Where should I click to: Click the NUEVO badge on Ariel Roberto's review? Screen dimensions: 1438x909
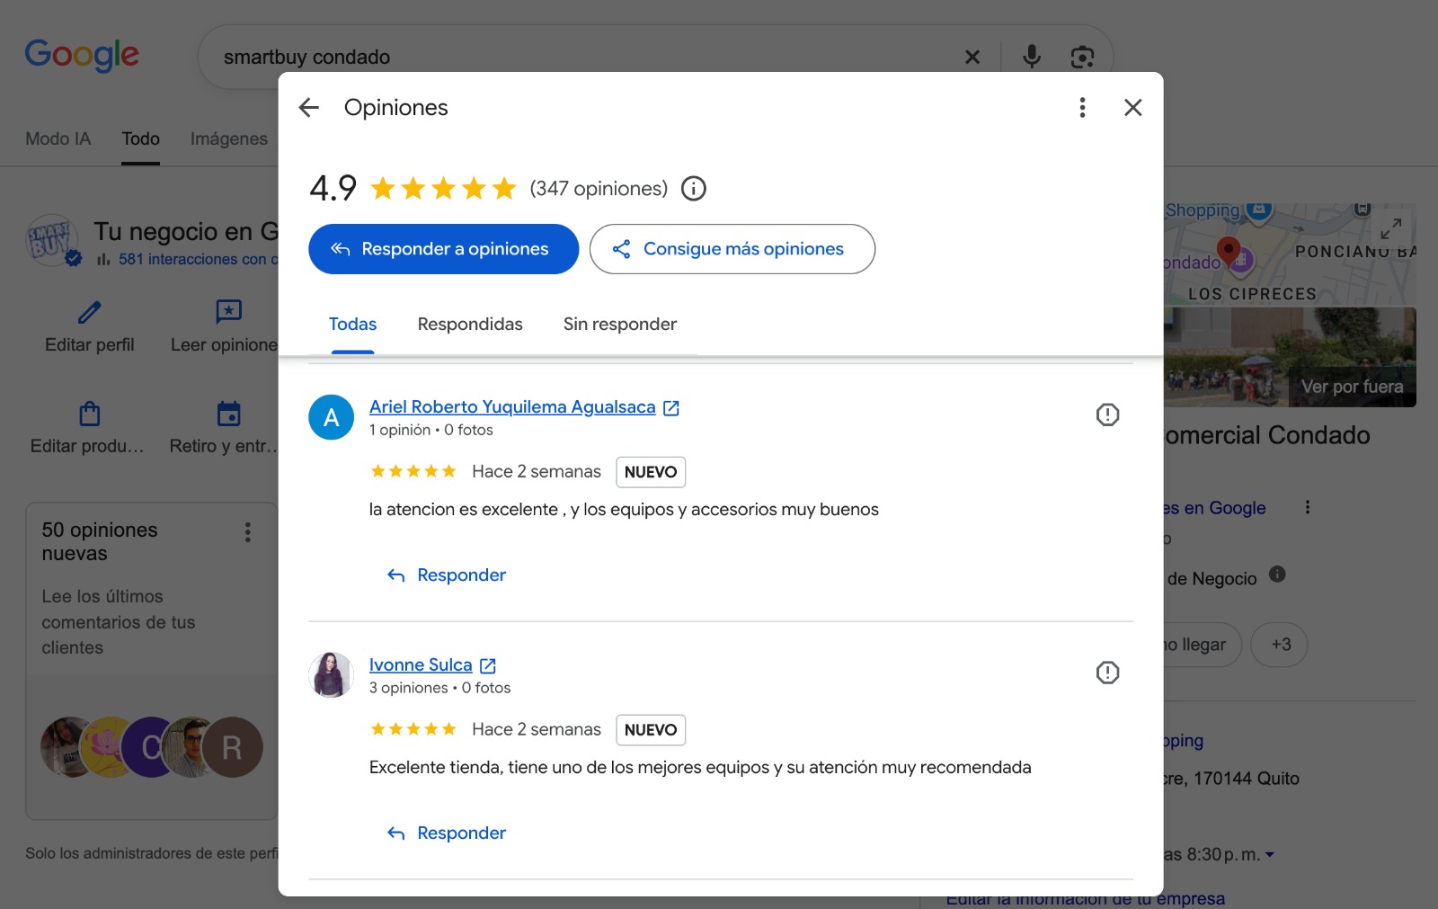click(x=651, y=472)
